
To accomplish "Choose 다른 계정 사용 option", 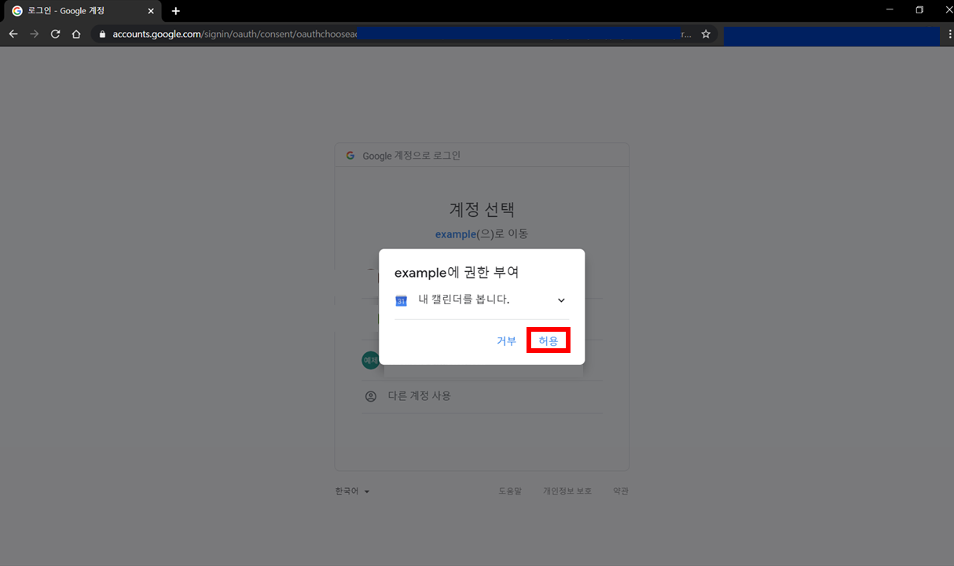I will [482, 396].
